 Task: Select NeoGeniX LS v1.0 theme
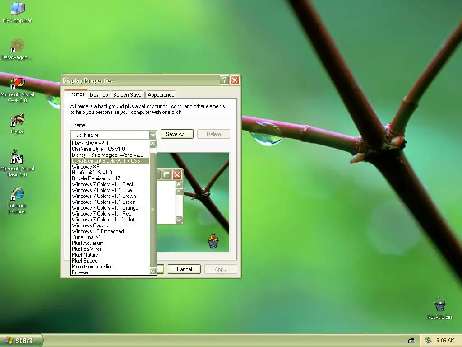[110, 173]
